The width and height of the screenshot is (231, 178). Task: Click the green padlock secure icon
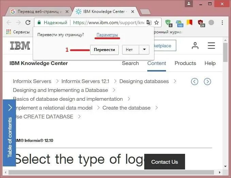tap(39, 22)
